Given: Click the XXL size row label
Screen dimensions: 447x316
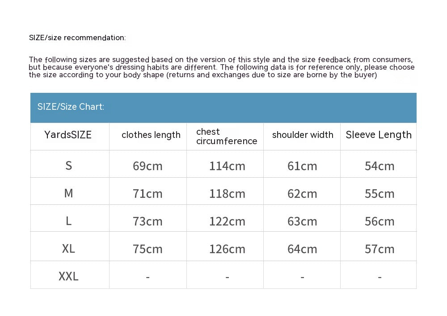Looking at the screenshot, I should pos(68,276).
